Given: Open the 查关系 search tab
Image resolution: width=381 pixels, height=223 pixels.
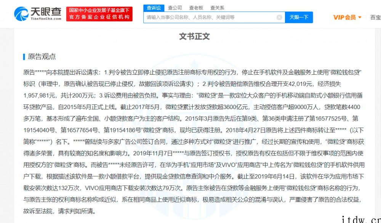Looking at the screenshot, I should coord(217,8).
